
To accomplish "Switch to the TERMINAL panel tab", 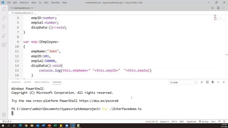I will pos(57,82).
